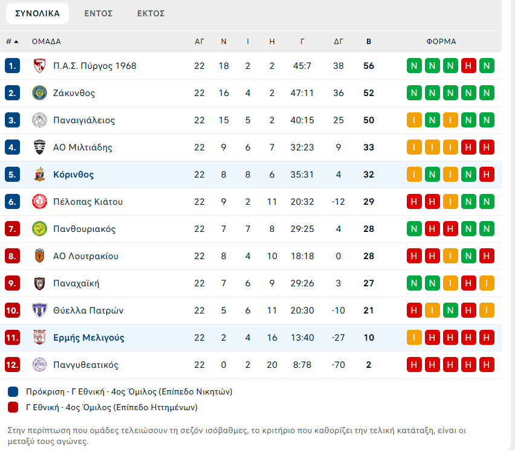Click the Θύελλα Πατρών shield logo
Screen dimensions: 515x450
(x=39, y=310)
